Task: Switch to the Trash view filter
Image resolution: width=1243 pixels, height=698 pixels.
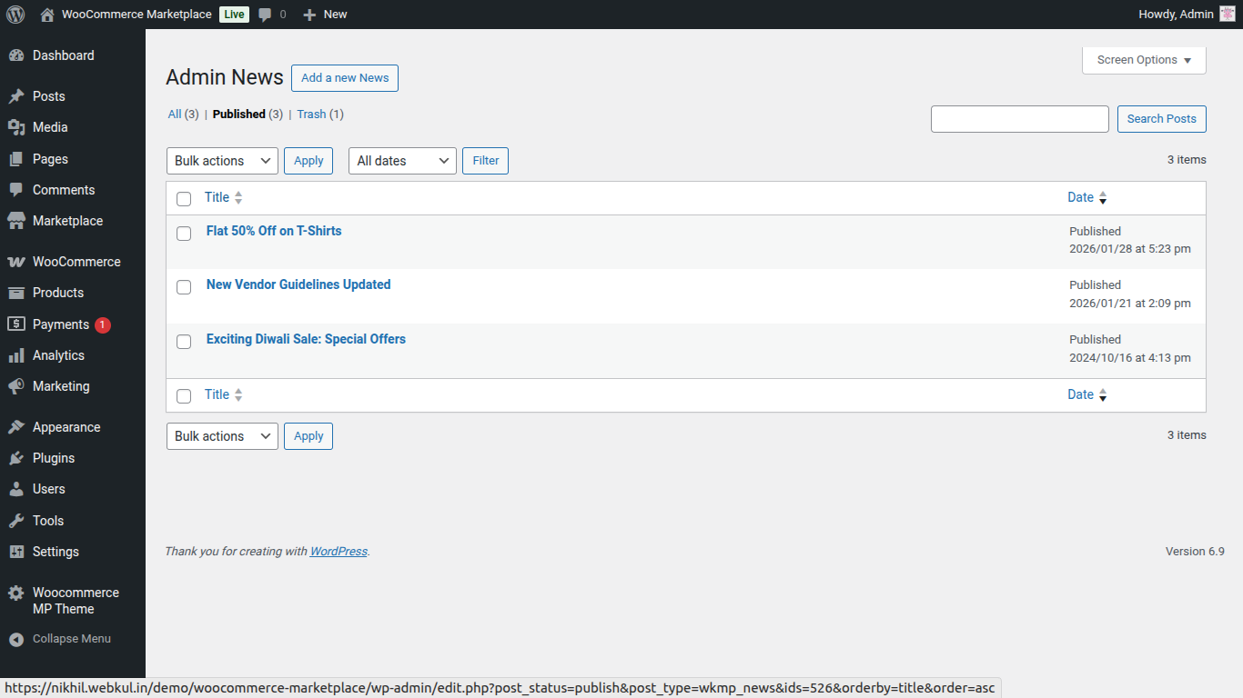Action: [311, 115]
